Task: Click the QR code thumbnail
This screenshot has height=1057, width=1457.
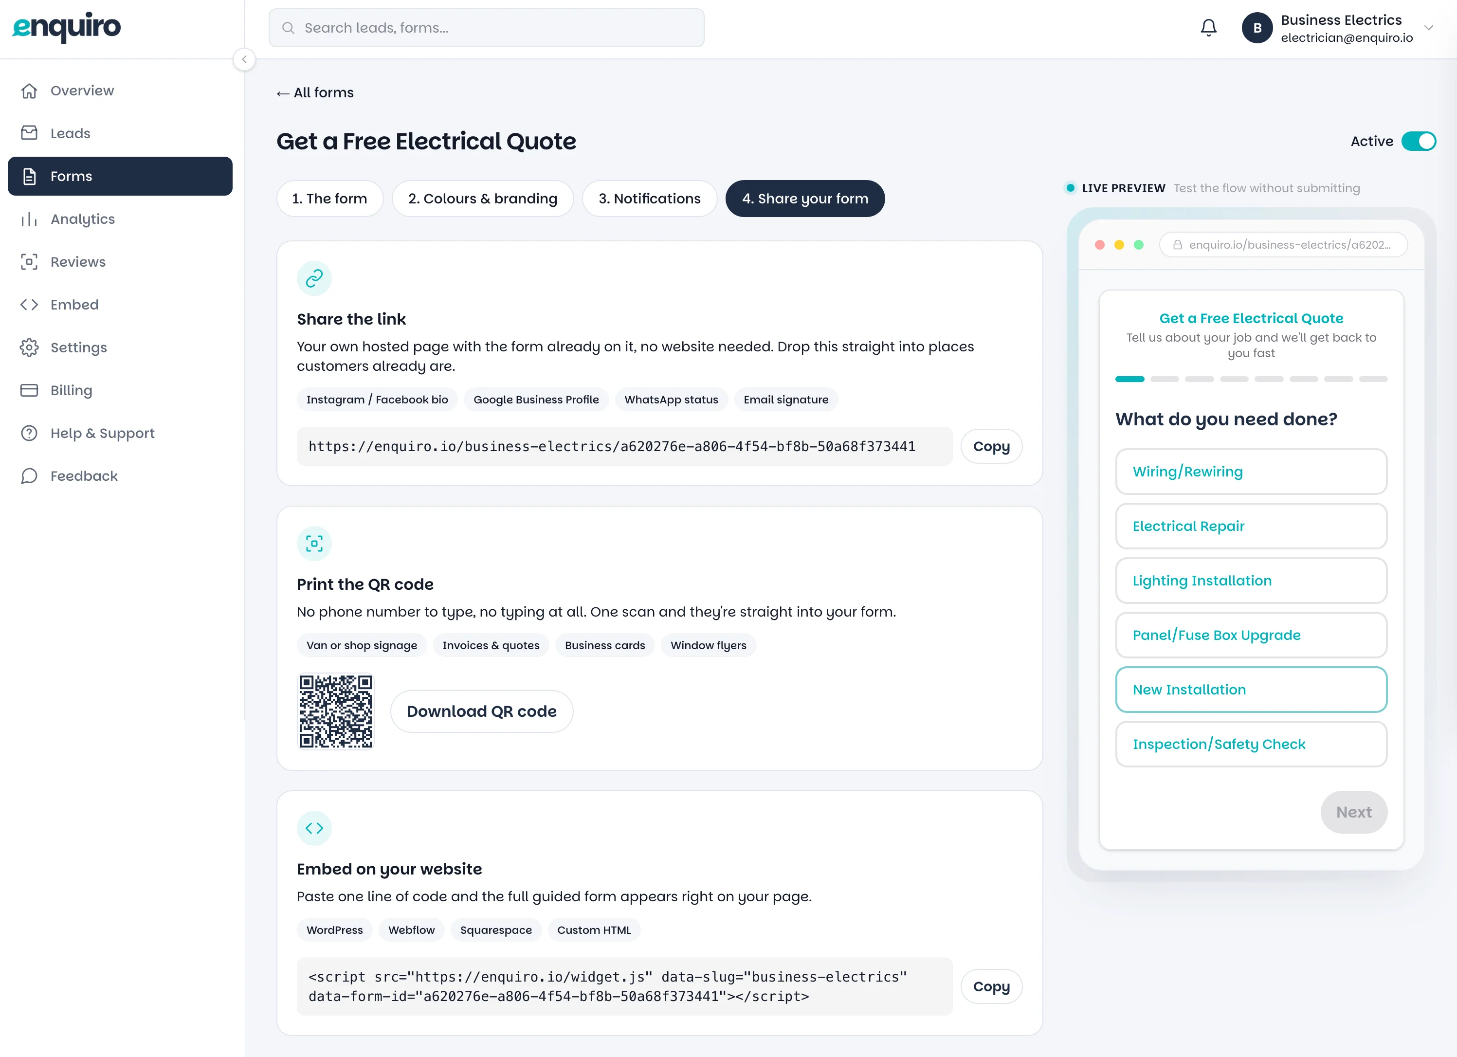Action: point(335,711)
